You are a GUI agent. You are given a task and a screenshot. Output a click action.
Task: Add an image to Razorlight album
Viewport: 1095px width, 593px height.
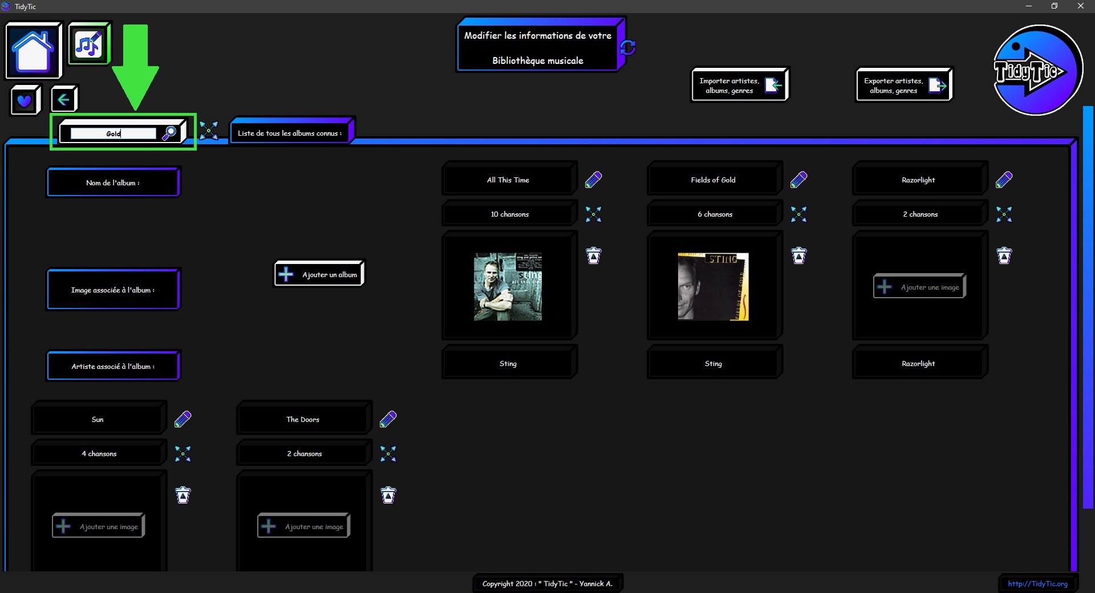pos(919,287)
